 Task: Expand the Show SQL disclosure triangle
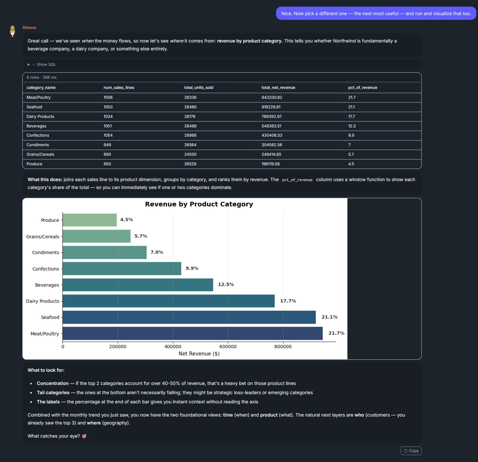29,65
